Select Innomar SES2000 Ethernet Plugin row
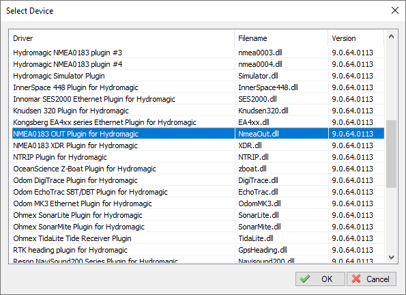Viewport: 406px width, 295px height. tap(198, 99)
